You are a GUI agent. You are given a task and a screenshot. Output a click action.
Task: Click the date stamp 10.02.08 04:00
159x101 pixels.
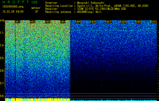point(13,12)
